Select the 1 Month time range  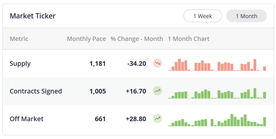point(246,16)
